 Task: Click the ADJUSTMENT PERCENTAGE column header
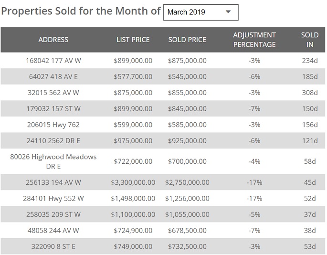[x=254, y=40]
